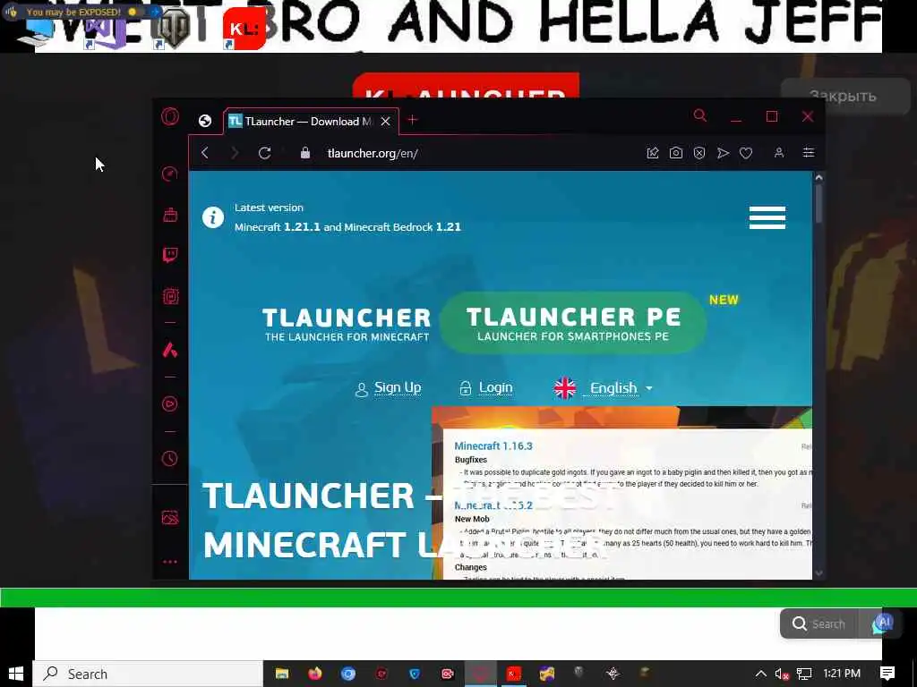917x687 pixels.
Task: Open the Windows Start menu
Action: [16, 674]
